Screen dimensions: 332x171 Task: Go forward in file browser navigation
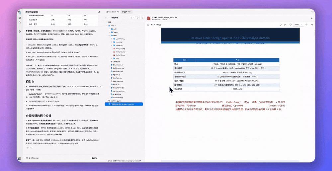click(x=109, y=18)
